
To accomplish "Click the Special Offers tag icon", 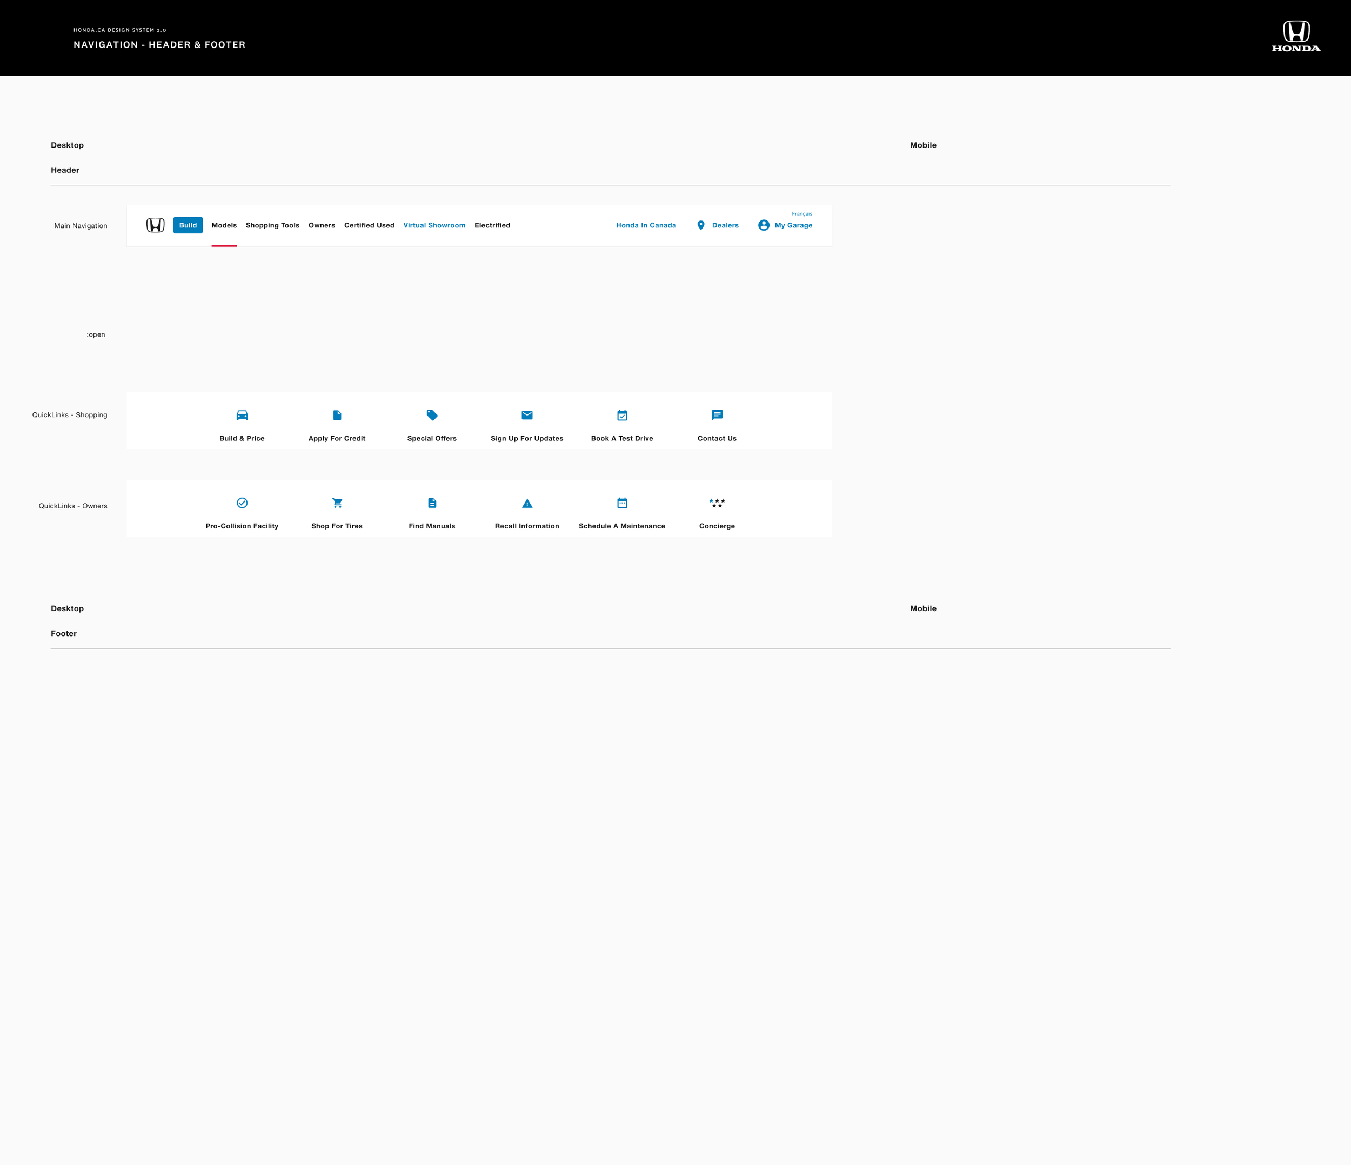I will coord(432,416).
